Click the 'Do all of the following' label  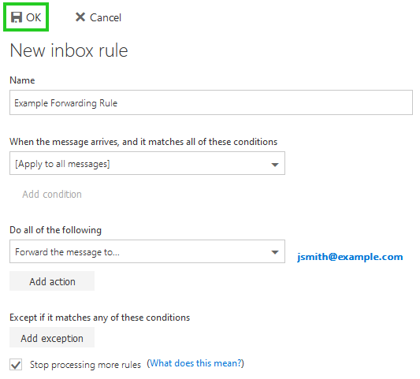56,230
